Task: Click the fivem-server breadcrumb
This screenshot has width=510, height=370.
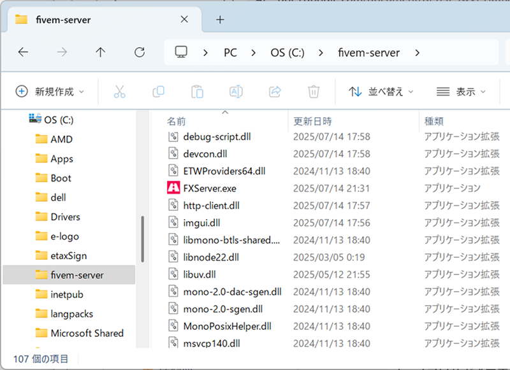Action: (369, 53)
